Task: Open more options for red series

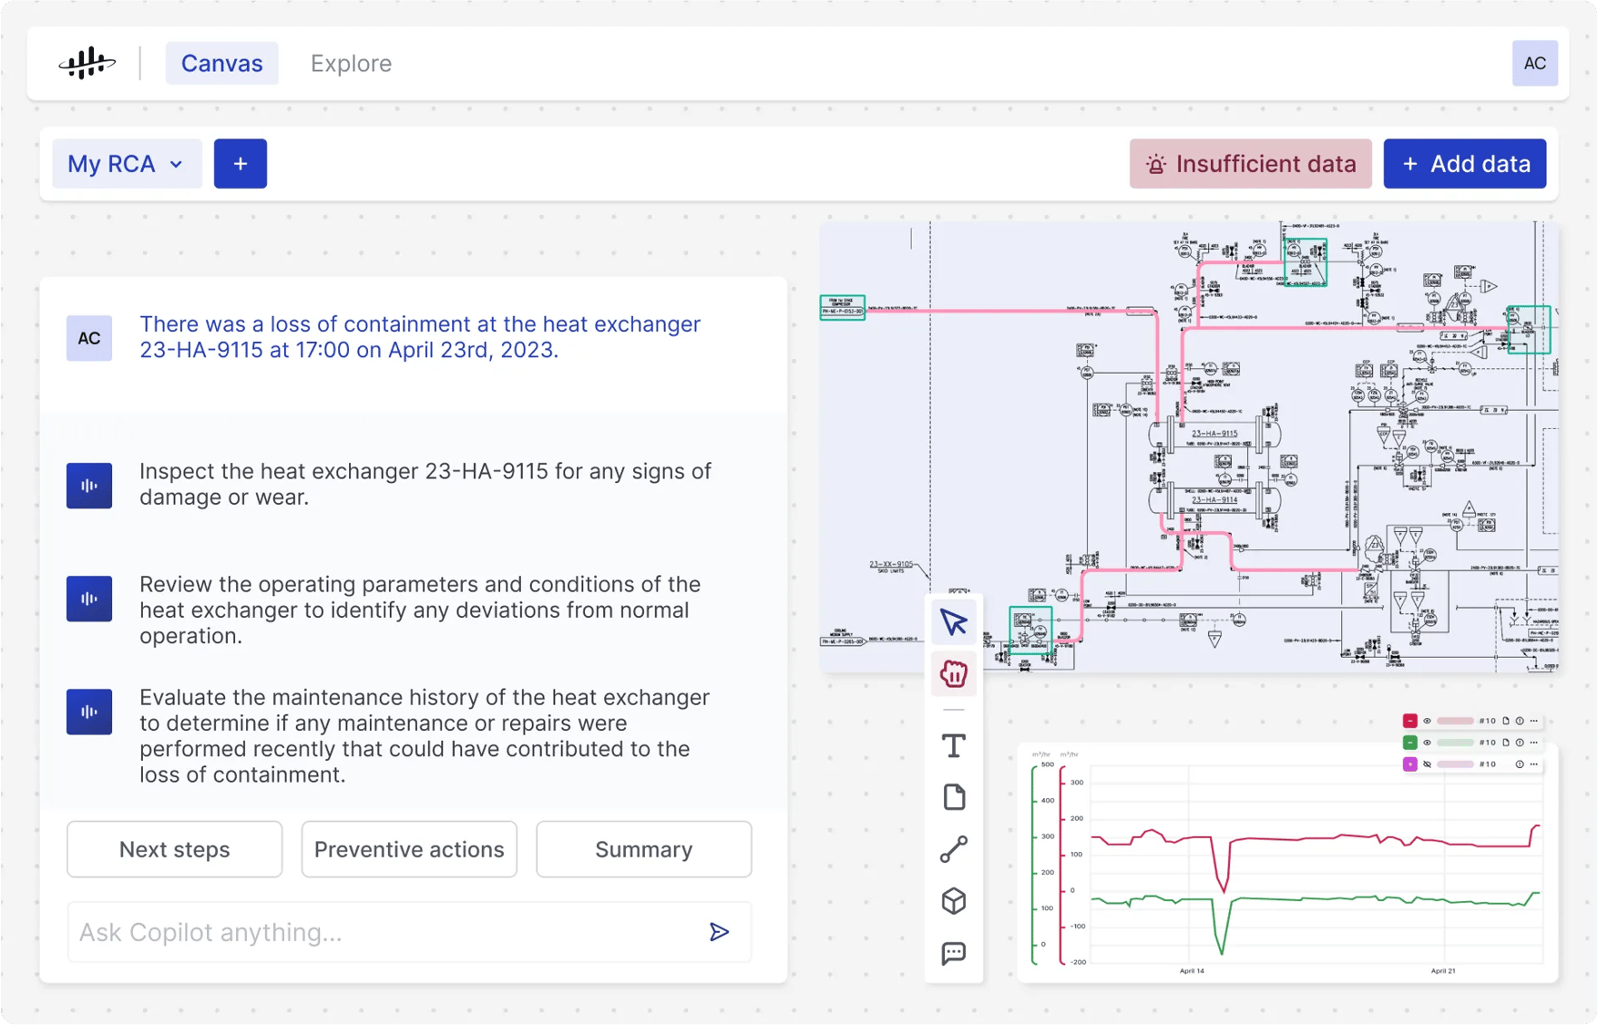Action: coord(1534,721)
